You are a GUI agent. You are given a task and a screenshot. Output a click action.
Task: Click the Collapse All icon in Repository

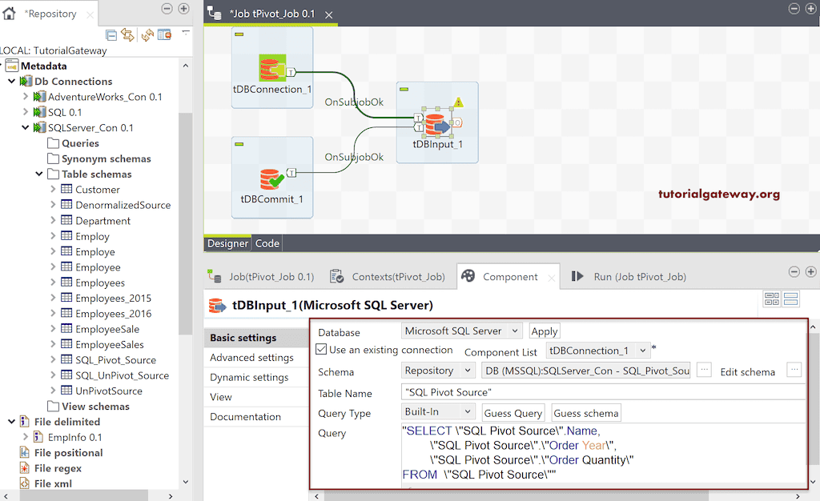click(112, 34)
